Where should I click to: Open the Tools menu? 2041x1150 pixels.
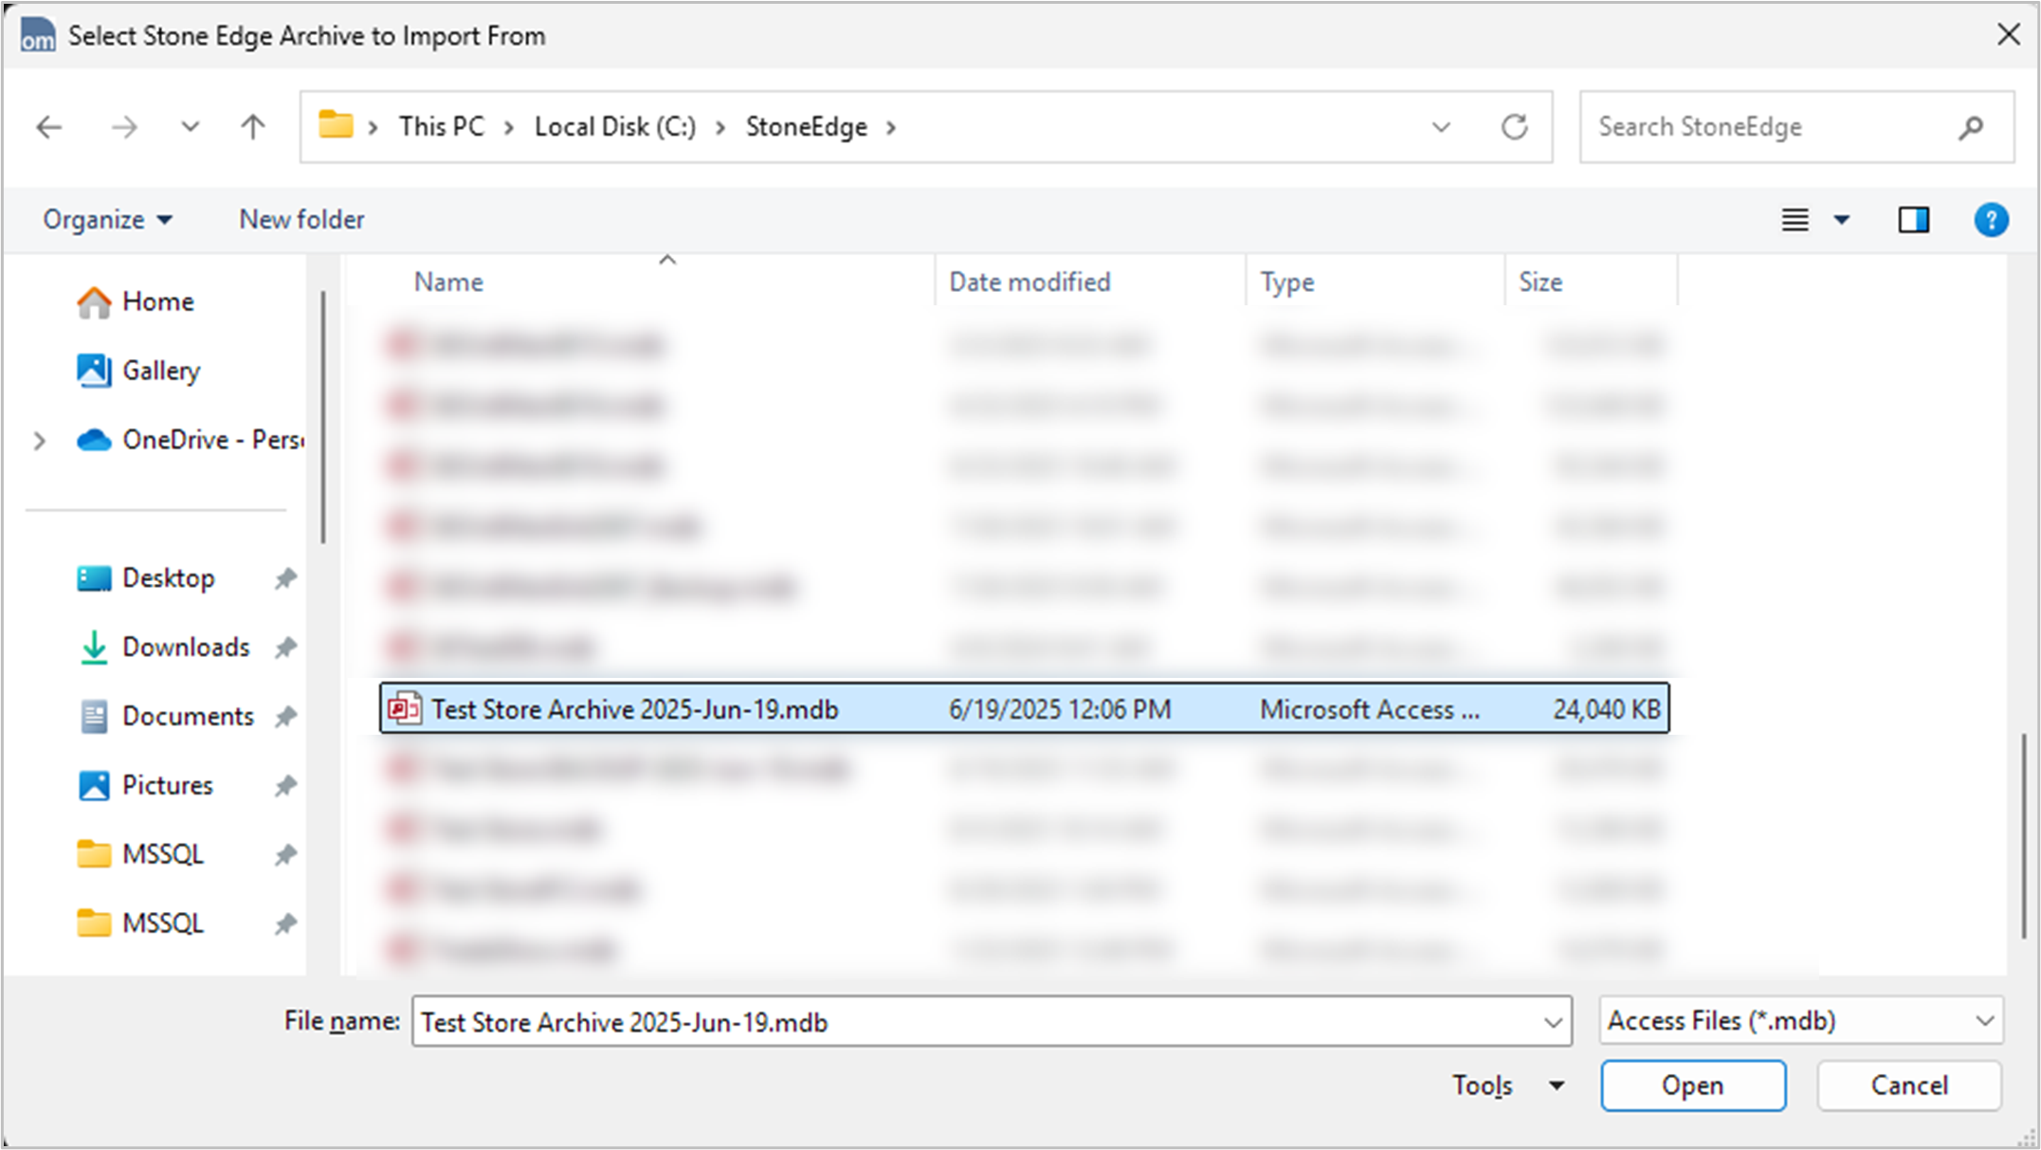pyautogui.click(x=1508, y=1086)
